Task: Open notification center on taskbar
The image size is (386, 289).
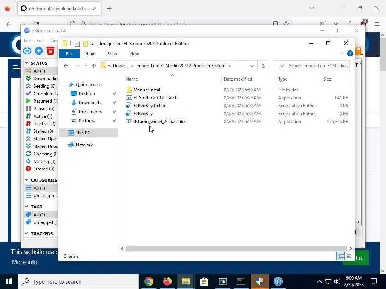Action: [374, 281]
